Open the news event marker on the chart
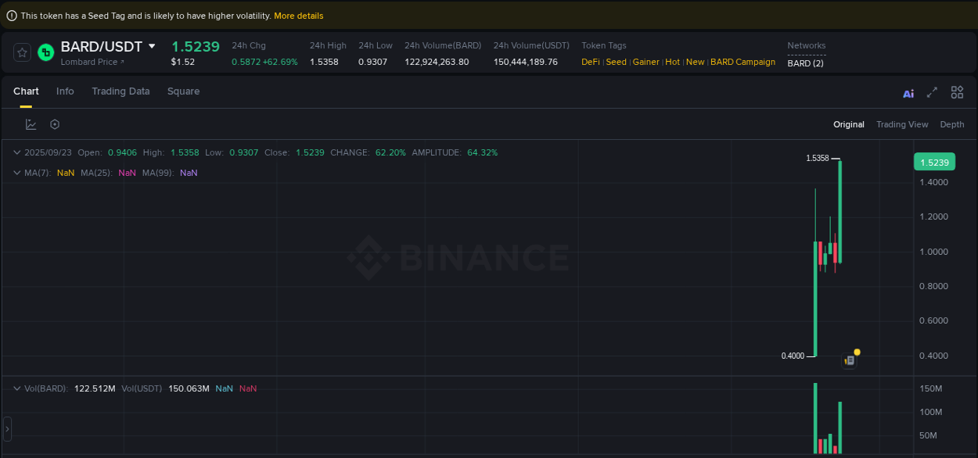The width and height of the screenshot is (978, 458). (x=850, y=360)
